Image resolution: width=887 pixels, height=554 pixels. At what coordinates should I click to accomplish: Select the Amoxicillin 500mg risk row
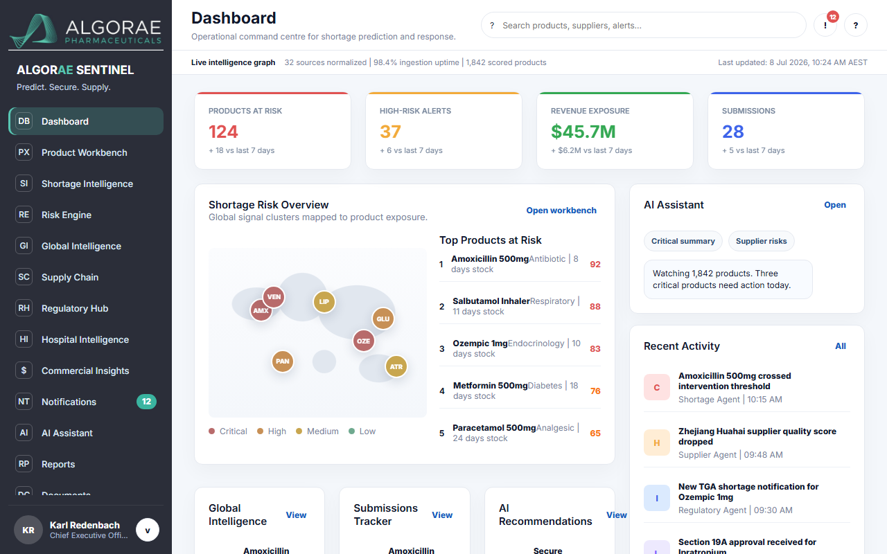pos(520,264)
